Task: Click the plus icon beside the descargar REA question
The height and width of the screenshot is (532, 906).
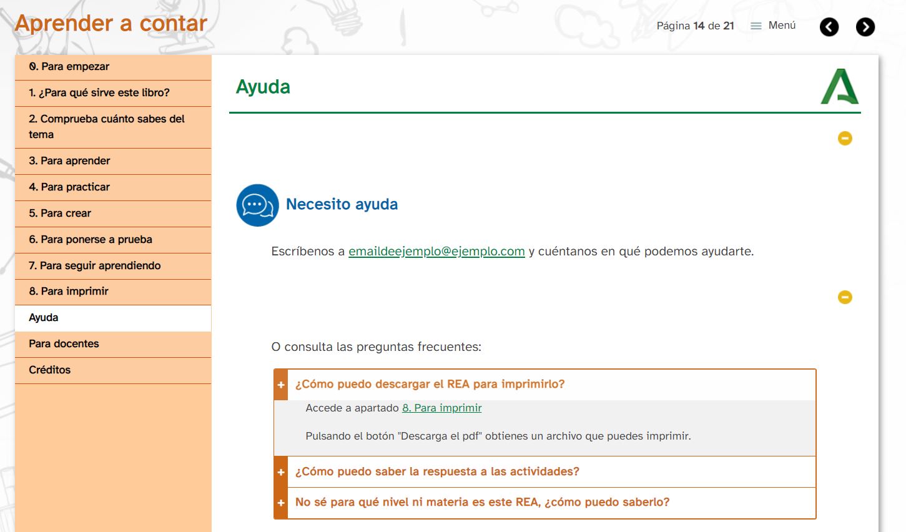Action: click(x=281, y=385)
